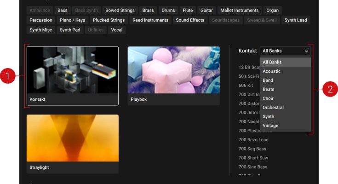Collapse the All Banks dropdown
This screenshot has height=184, width=338.
[285, 51]
